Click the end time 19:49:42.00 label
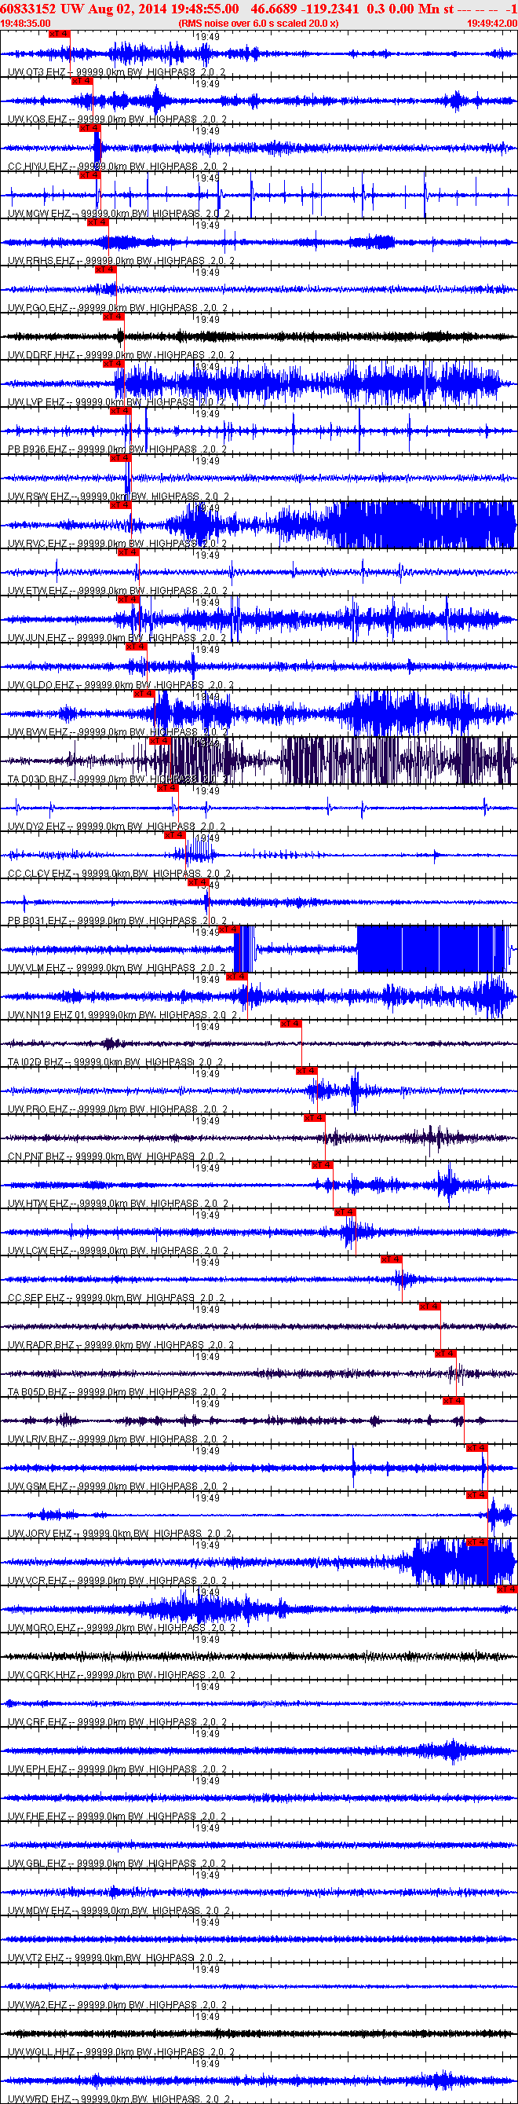This screenshot has height=2104, width=518. click(x=492, y=24)
